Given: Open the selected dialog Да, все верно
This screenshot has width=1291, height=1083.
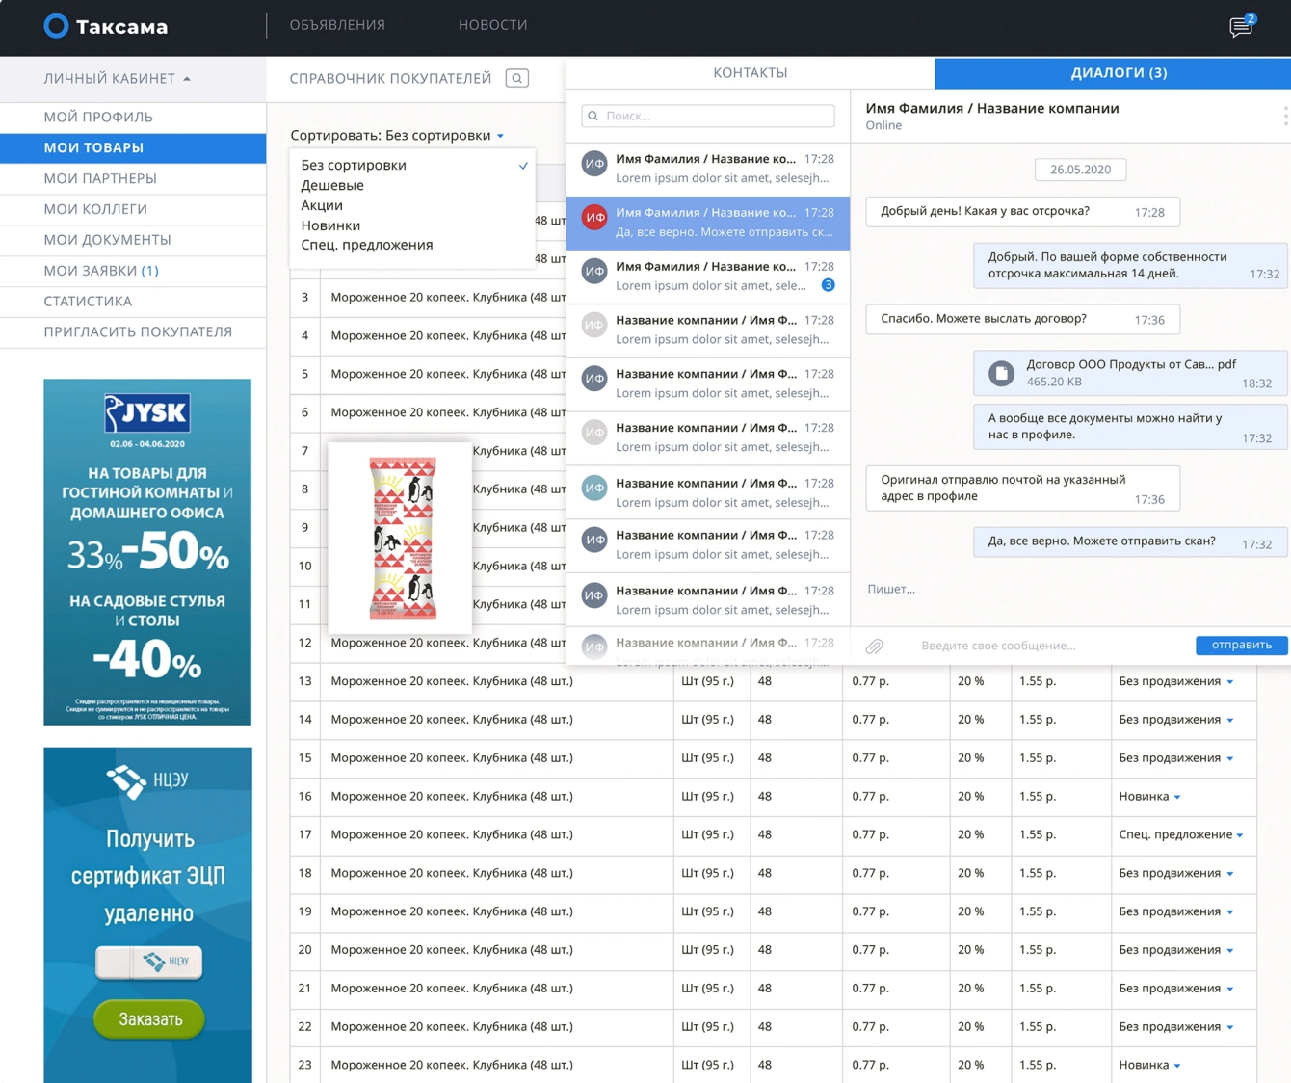Looking at the screenshot, I should (x=708, y=224).
